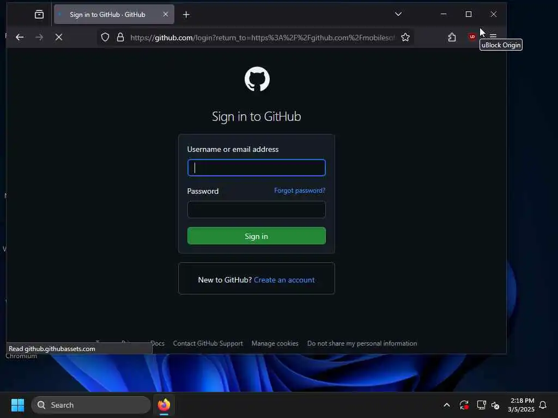
Task: Stop loading the page
Action: tap(59, 37)
